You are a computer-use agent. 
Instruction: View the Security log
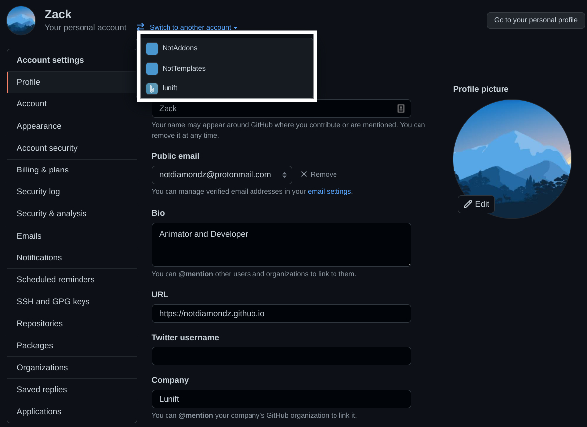72,192
